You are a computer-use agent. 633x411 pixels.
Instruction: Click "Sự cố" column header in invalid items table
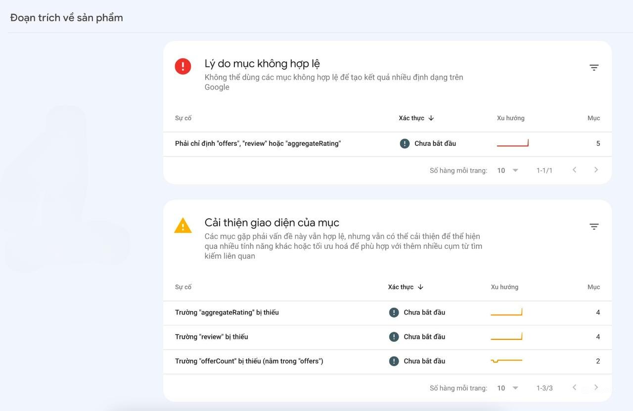(183, 118)
